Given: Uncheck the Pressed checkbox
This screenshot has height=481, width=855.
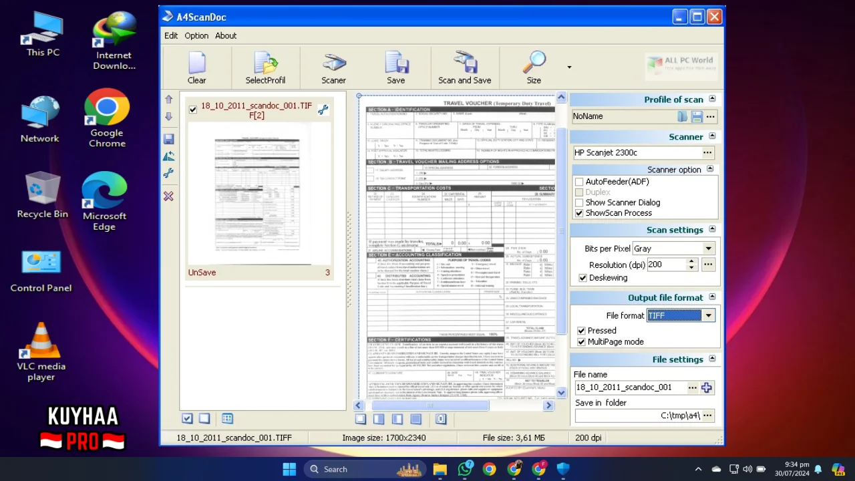Looking at the screenshot, I should click(581, 331).
